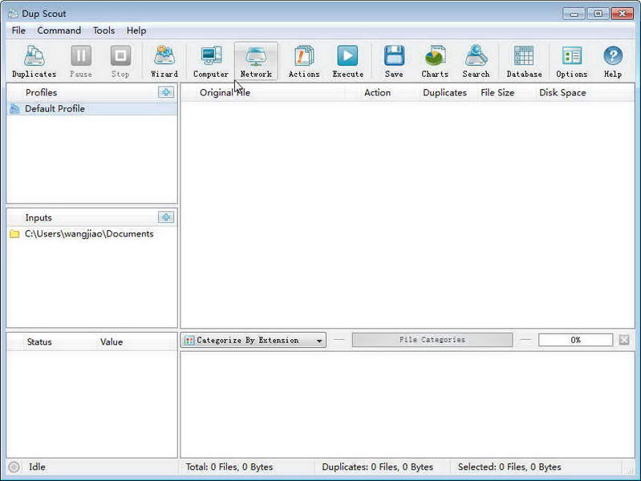Click the Execute toolbar button
The height and width of the screenshot is (481, 641).
tap(348, 61)
